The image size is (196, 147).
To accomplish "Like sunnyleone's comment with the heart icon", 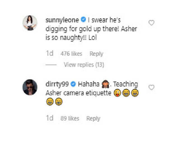I will [151, 23].
